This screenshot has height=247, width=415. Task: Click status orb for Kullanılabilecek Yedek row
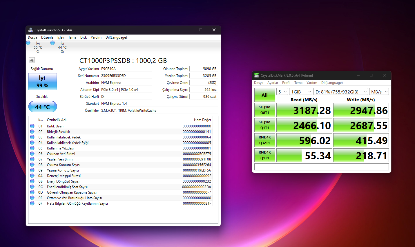[32, 137]
